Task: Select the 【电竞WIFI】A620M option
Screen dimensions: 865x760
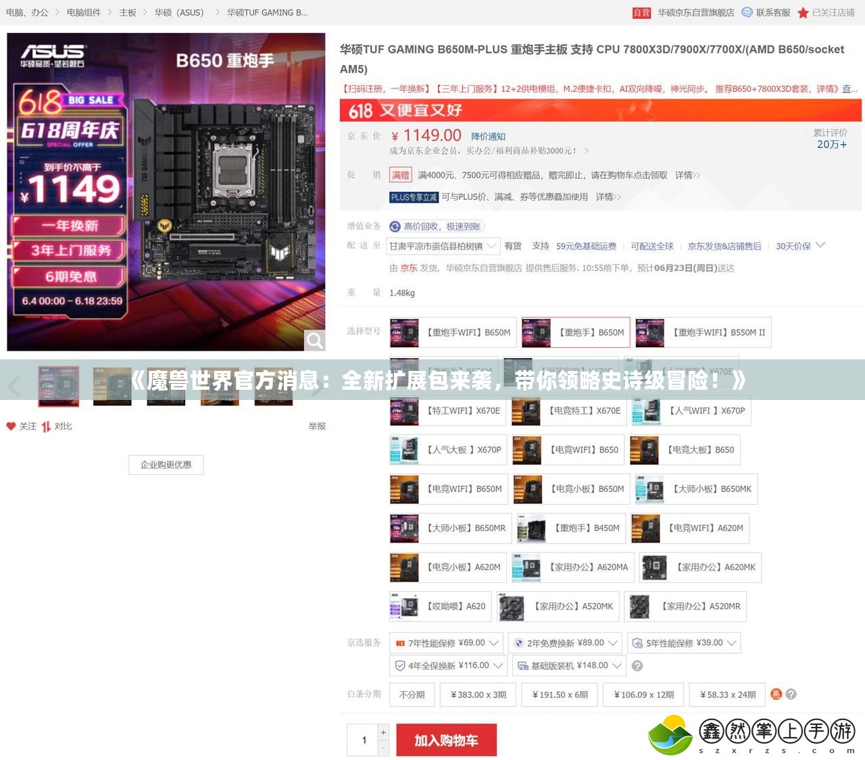Action: (691, 528)
